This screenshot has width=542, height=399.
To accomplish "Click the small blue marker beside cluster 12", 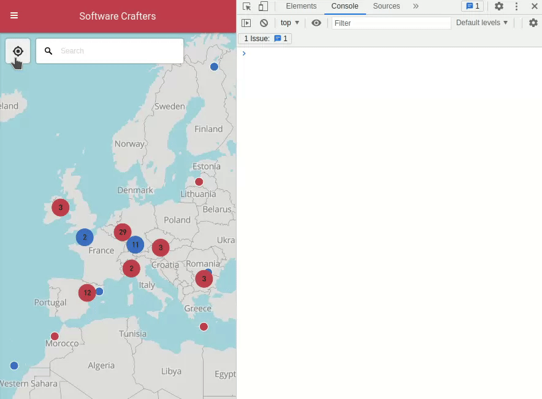I will tap(99, 292).
